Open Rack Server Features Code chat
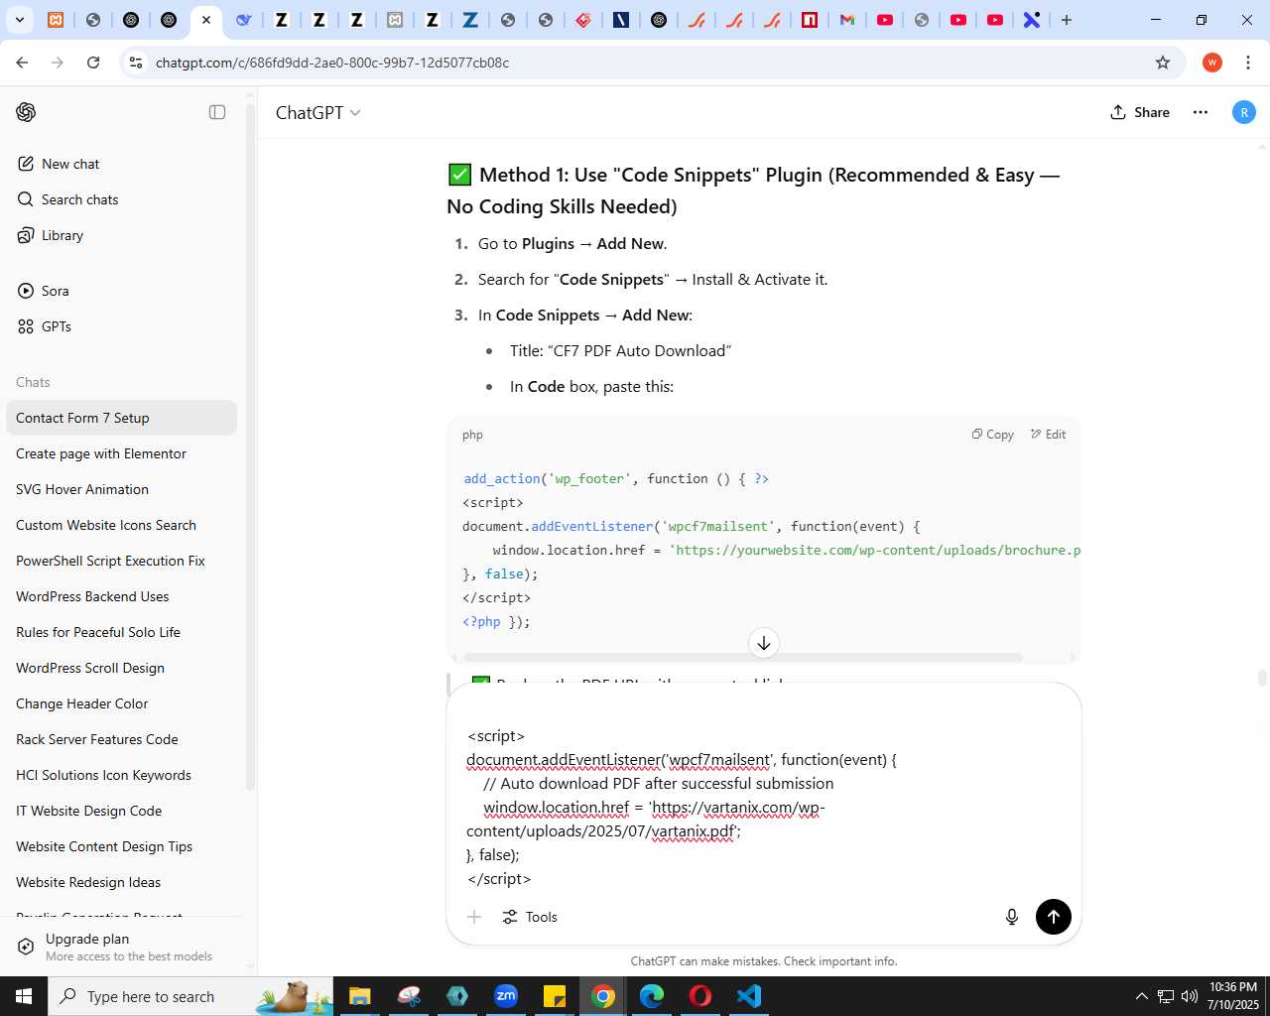Viewport: 1270px width, 1016px height. pos(121,739)
